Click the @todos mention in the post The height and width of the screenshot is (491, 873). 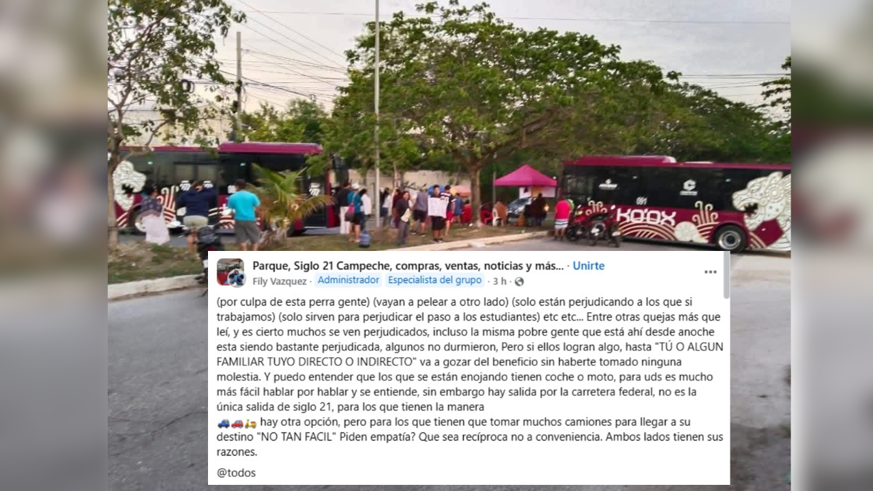click(x=236, y=473)
